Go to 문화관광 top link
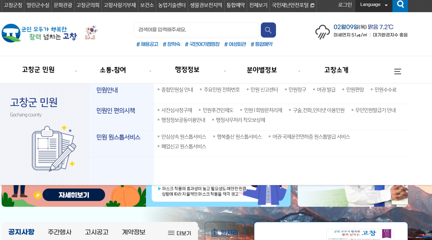The image size is (432, 240). 63,5
